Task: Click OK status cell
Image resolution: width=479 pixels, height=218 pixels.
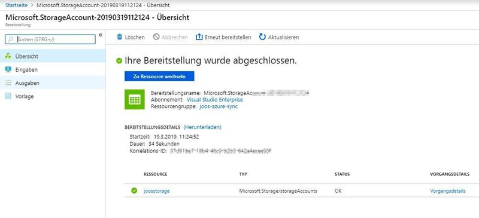Action: [x=338, y=191]
